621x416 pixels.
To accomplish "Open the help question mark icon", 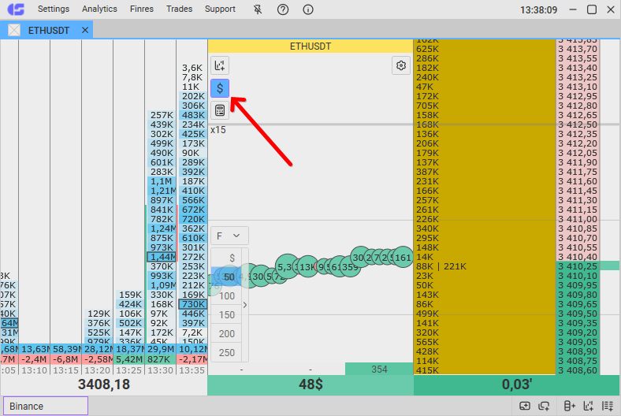I will [283, 9].
